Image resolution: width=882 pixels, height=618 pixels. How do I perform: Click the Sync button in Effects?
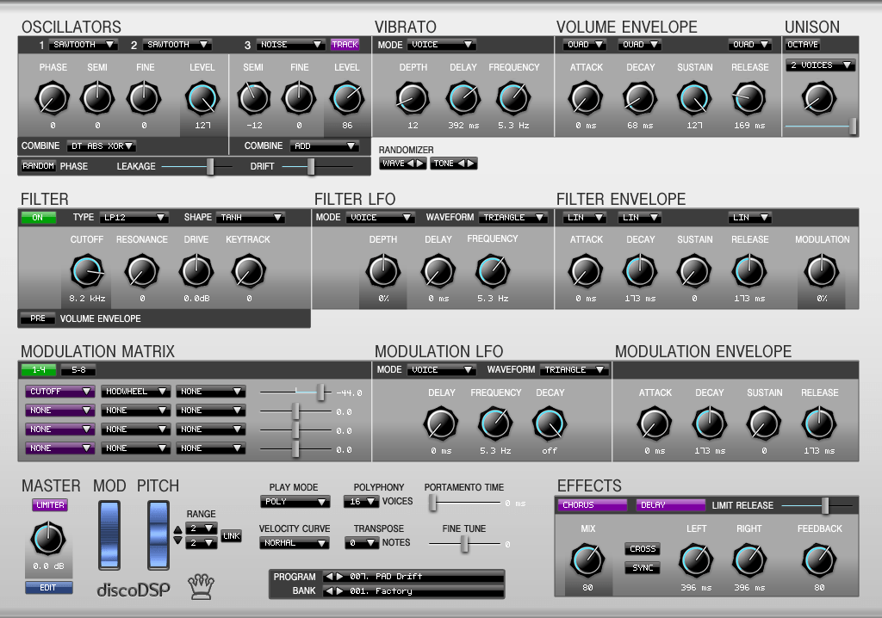pos(643,568)
